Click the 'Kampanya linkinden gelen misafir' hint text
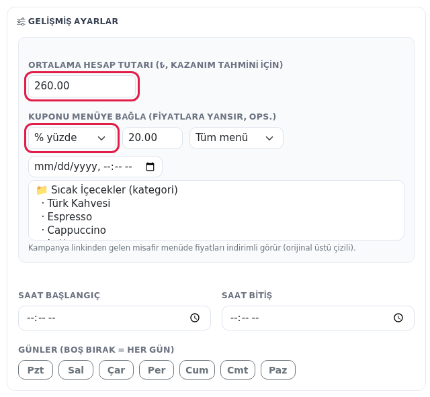 point(192,248)
